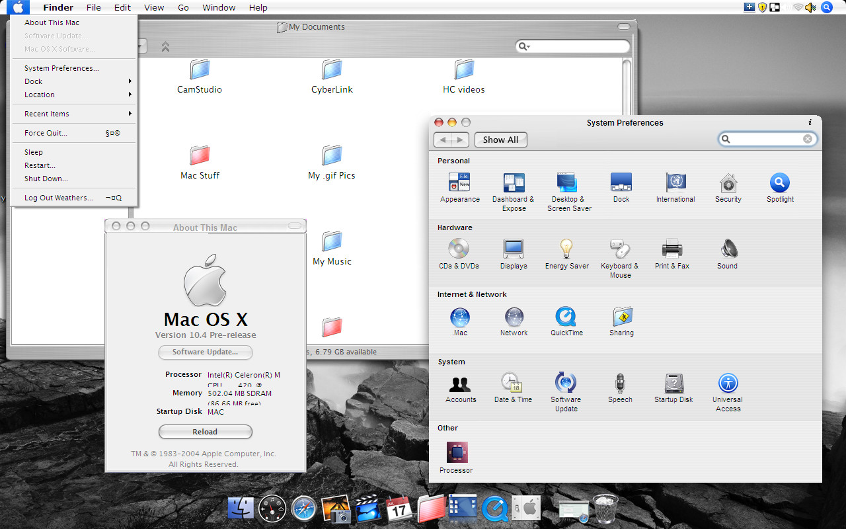Image resolution: width=846 pixels, height=529 pixels.
Task: Launch iMovie clapperboard icon in Dock
Action: 367,509
